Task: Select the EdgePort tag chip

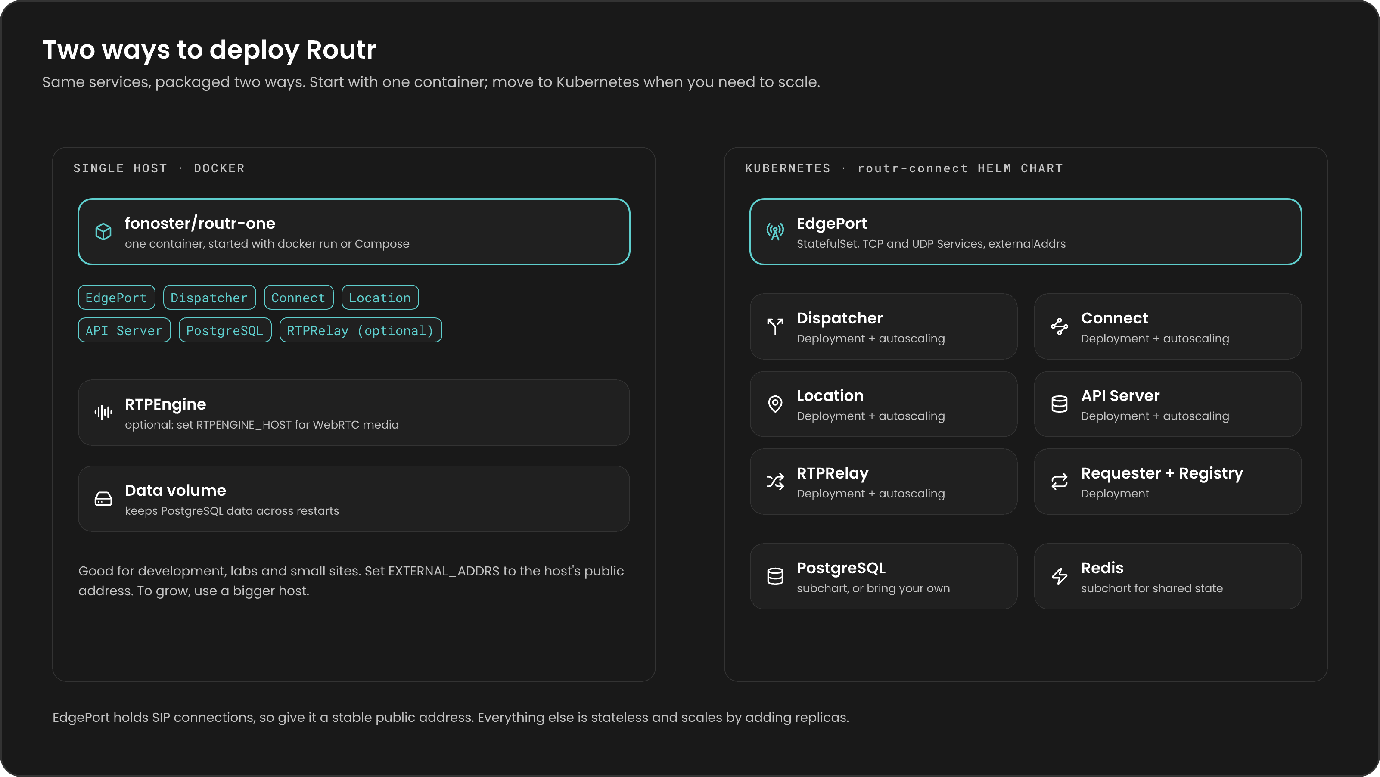Action: pyautogui.click(x=116, y=297)
